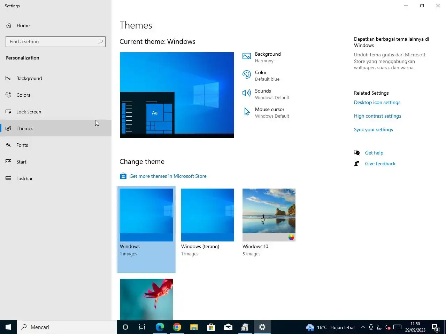Viewport: 446px width, 334px height.
Task: Open Mail app from taskbar
Action: click(x=228, y=327)
